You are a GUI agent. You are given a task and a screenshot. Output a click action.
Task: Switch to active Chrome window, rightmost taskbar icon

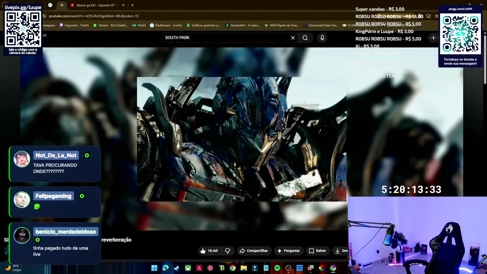coord(333,268)
